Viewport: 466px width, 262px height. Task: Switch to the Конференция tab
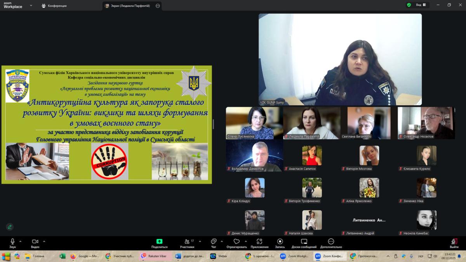point(54,6)
